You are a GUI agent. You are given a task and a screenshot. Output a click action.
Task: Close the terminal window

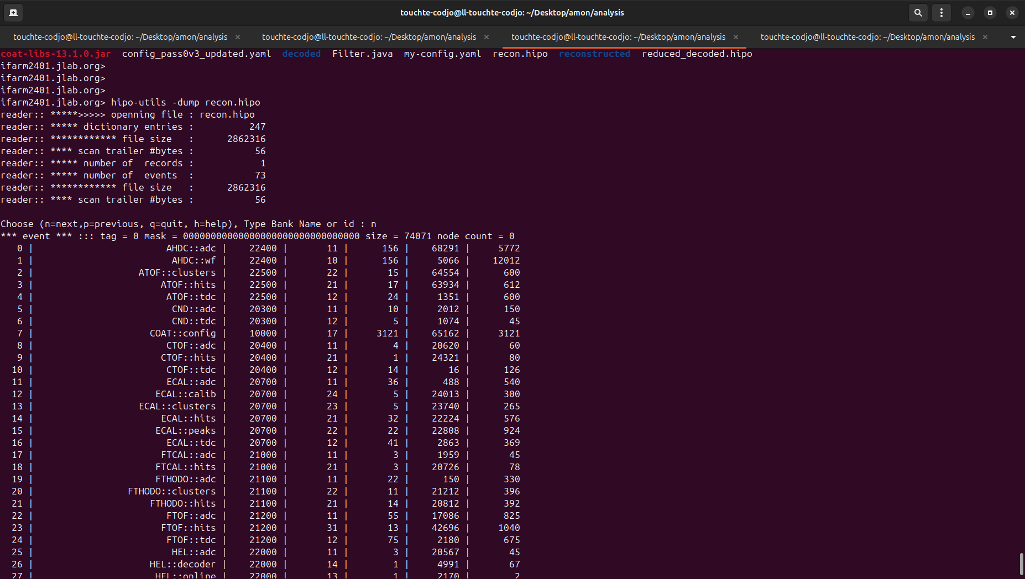(x=1012, y=12)
